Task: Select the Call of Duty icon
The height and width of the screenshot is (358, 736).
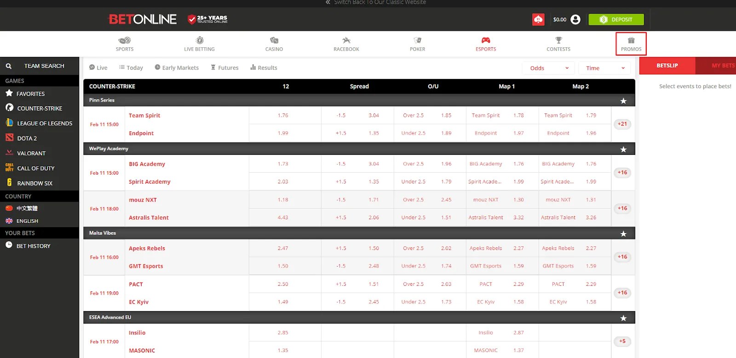Action: tap(9, 168)
